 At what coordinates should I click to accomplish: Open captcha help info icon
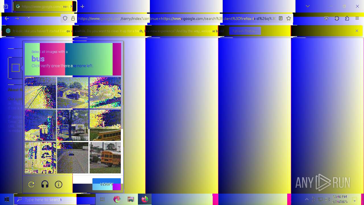(x=59, y=184)
